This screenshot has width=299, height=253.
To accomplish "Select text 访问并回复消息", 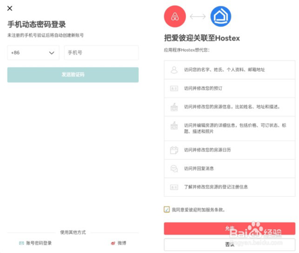I will 199,169.
